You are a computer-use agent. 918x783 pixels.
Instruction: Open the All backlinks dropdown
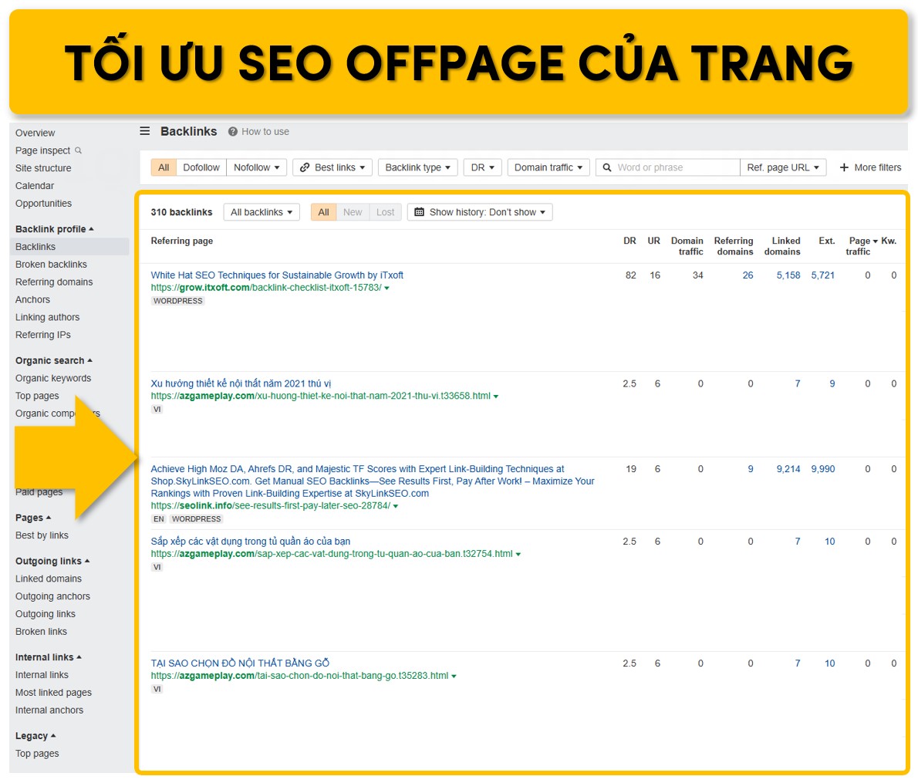point(261,212)
